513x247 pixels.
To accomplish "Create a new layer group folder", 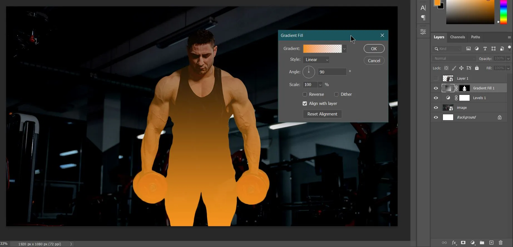I will pos(482,243).
